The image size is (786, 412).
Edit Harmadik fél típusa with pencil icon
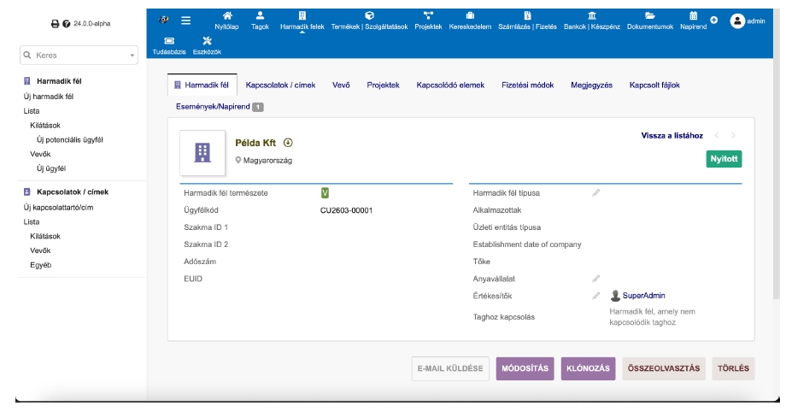[x=596, y=192]
